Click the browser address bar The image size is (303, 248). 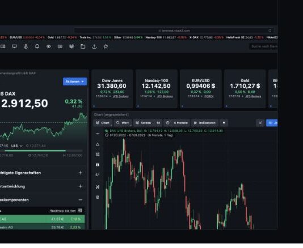(x=174, y=31)
